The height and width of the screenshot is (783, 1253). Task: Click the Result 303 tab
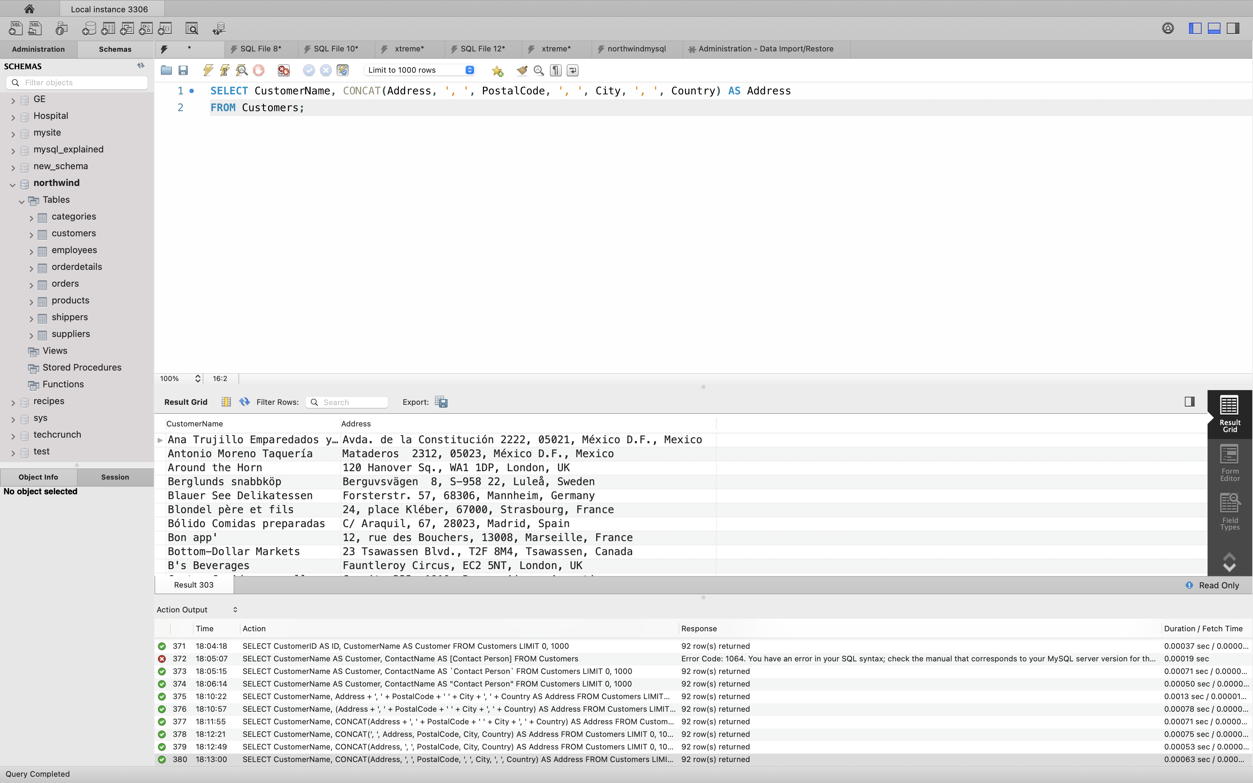coord(194,585)
